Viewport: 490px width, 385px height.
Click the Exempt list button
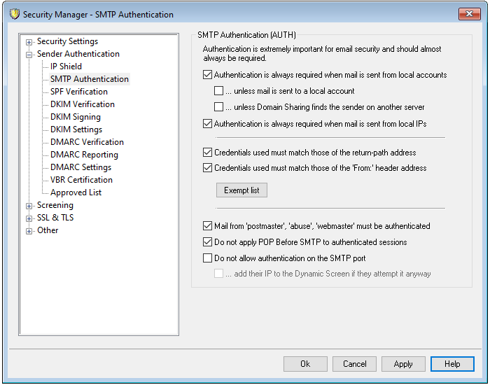[241, 190]
